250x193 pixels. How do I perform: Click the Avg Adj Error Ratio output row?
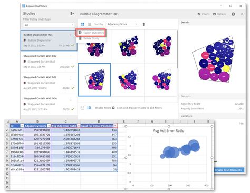coord(212,108)
